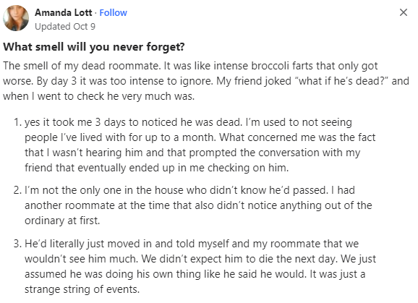
Task: Click the list number 3 marker
Action: [17, 244]
